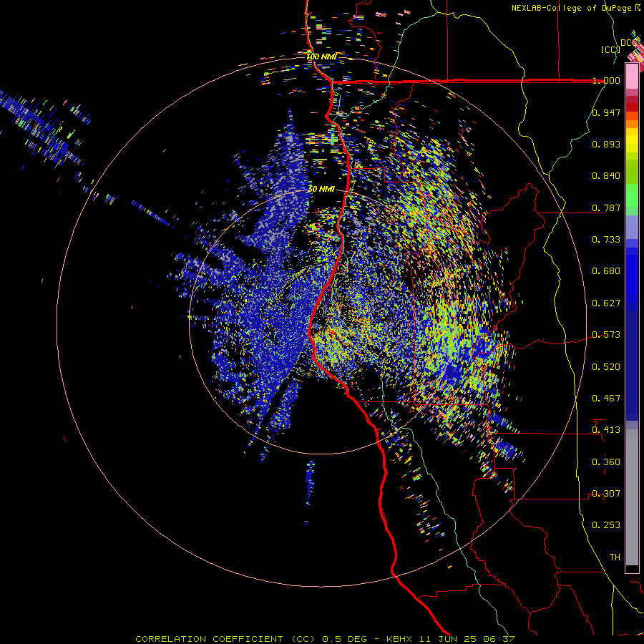Select the 0.520 scale value
Viewport: 644px width, 644px height.
pos(606,367)
